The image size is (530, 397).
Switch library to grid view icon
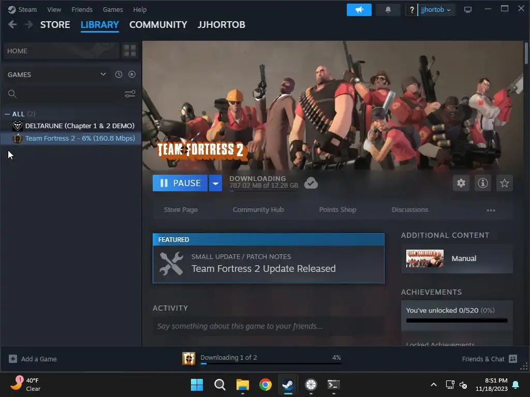point(129,51)
